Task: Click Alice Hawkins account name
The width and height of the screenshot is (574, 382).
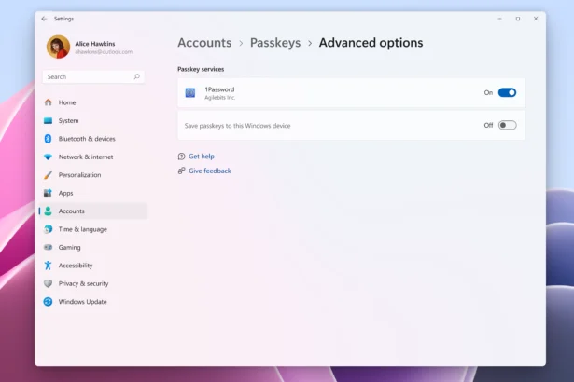Action: point(95,44)
